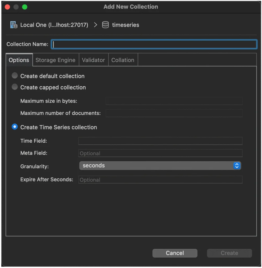
Task: Click the timeseries database icon
Action: pos(105,25)
